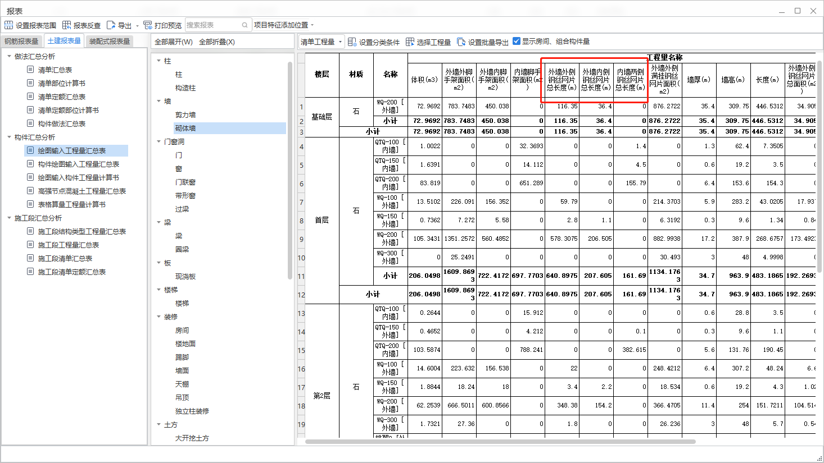The height and width of the screenshot is (463, 824).
Task: Collapse the 墙 category node
Action: pos(159,101)
